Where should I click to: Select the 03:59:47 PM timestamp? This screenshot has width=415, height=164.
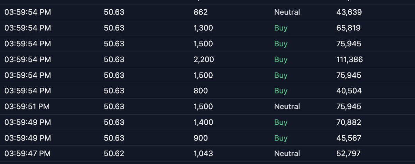click(x=27, y=153)
